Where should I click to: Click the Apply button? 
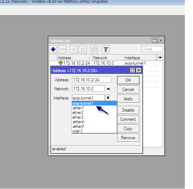click(128, 99)
